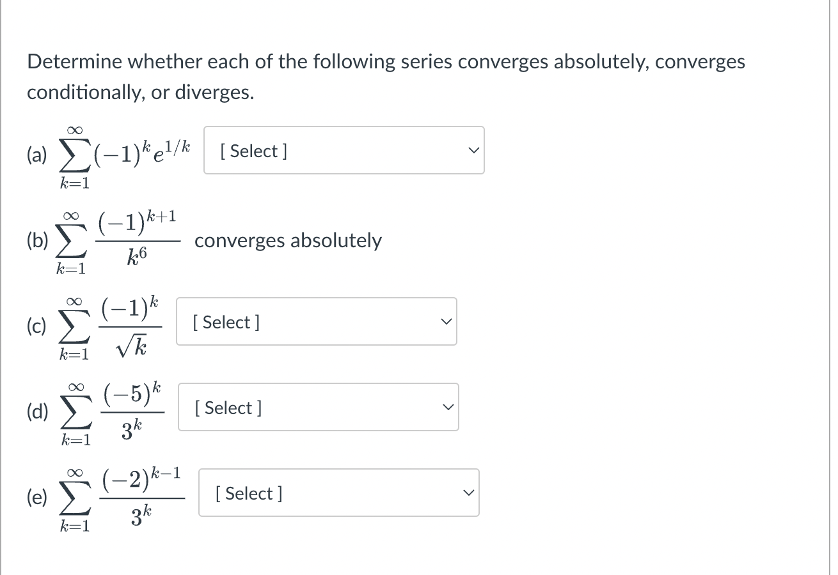Click the chevron arrow on the part (a) select box
This screenshot has width=838, height=575.
472,151
